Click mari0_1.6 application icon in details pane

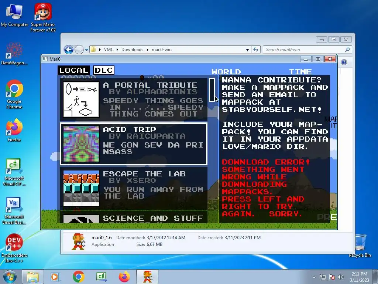click(79, 241)
